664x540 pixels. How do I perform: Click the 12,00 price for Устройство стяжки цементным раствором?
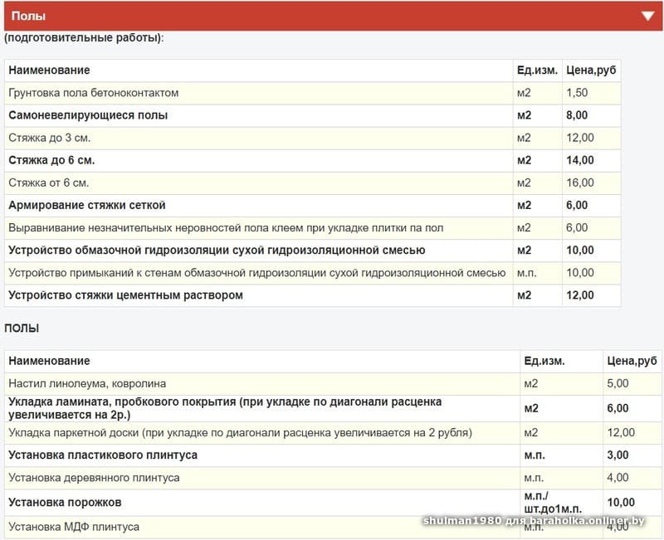(x=580, y=295)
